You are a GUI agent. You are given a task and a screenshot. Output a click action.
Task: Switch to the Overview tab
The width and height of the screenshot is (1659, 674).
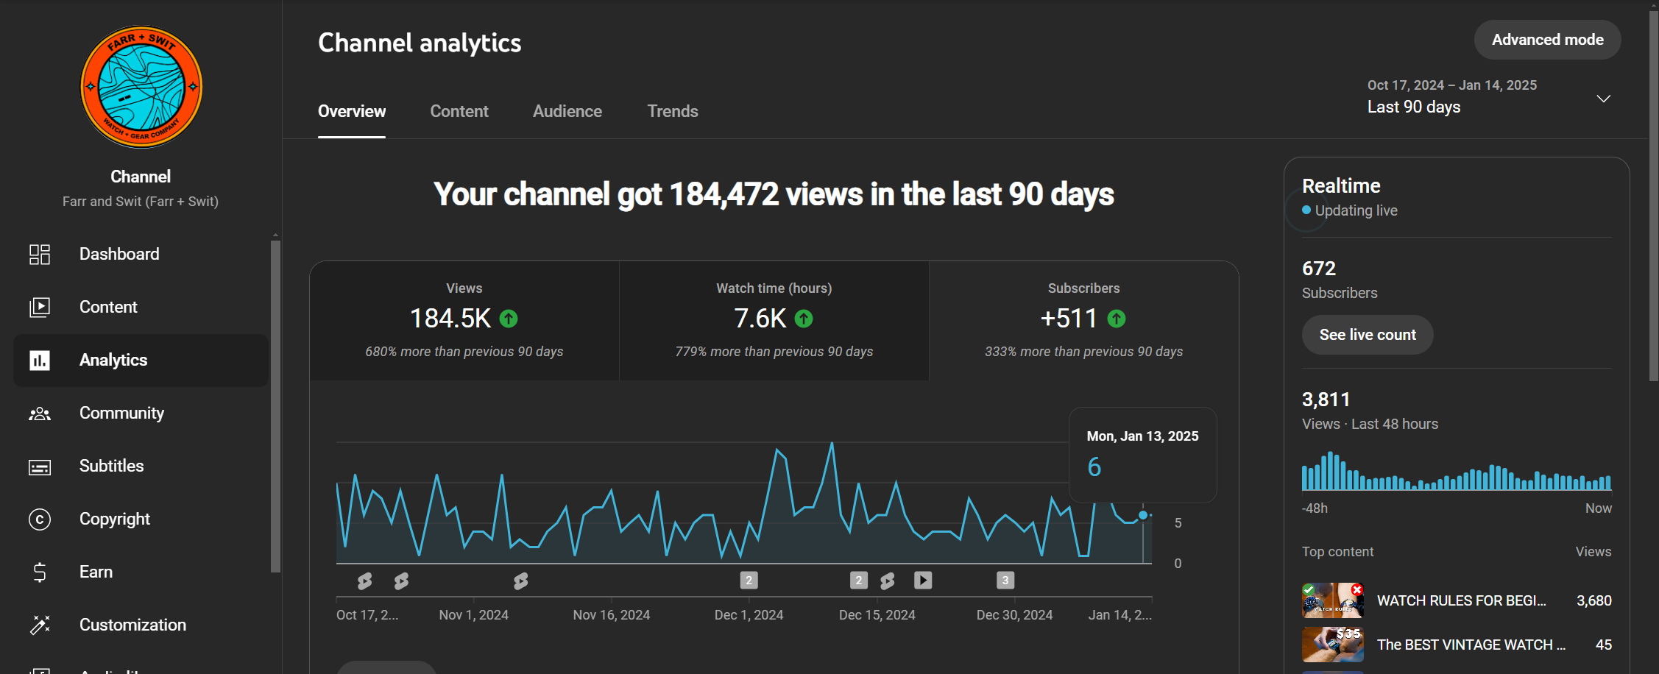pos(352,111)
